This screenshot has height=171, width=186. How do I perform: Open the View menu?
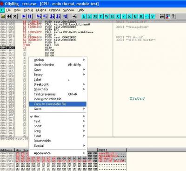click(17, 10)
